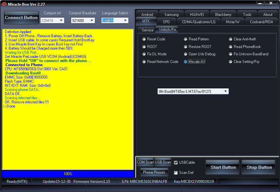The image size is (280, 192).
Task: Switch to the SPD tab
Action: (x=166, y=22)
